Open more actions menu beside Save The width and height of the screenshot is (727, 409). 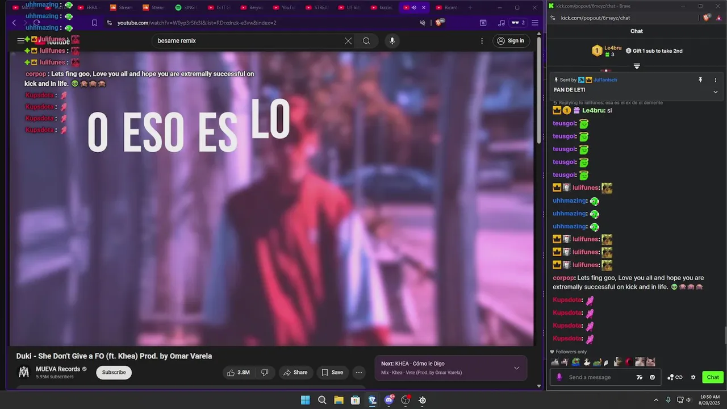[359, 373]
